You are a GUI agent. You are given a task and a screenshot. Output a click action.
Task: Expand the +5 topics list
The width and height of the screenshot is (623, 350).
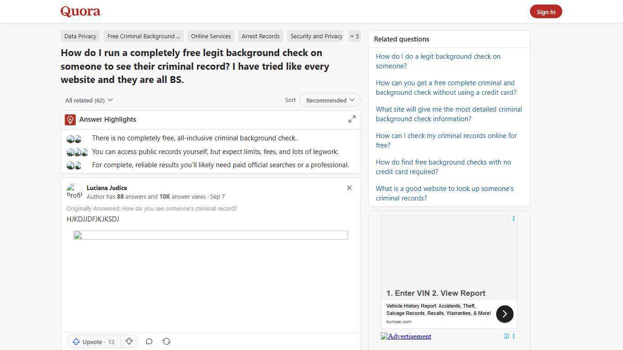pos(354,36)
